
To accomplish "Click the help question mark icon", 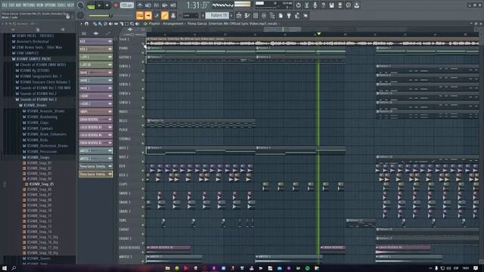I will coord(323,5).
